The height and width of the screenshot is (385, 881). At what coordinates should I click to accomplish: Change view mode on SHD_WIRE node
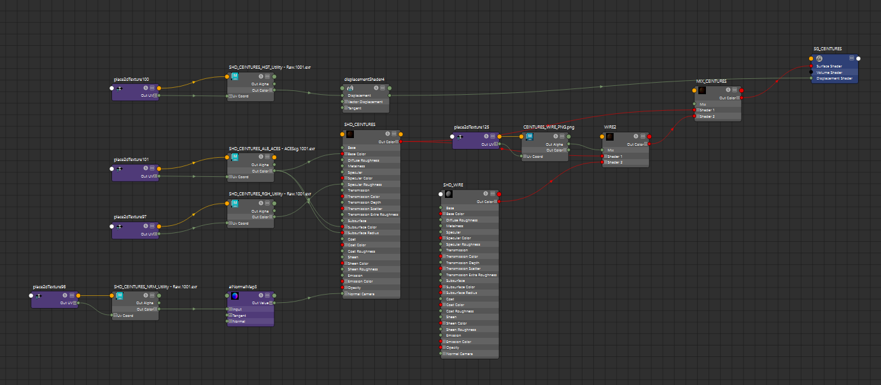[493, 193]
